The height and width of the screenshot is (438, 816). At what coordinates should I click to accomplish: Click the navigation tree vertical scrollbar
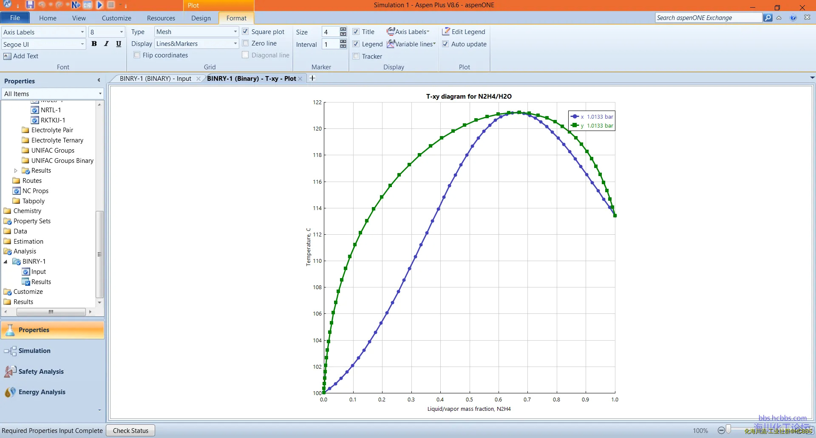[99, 254]
